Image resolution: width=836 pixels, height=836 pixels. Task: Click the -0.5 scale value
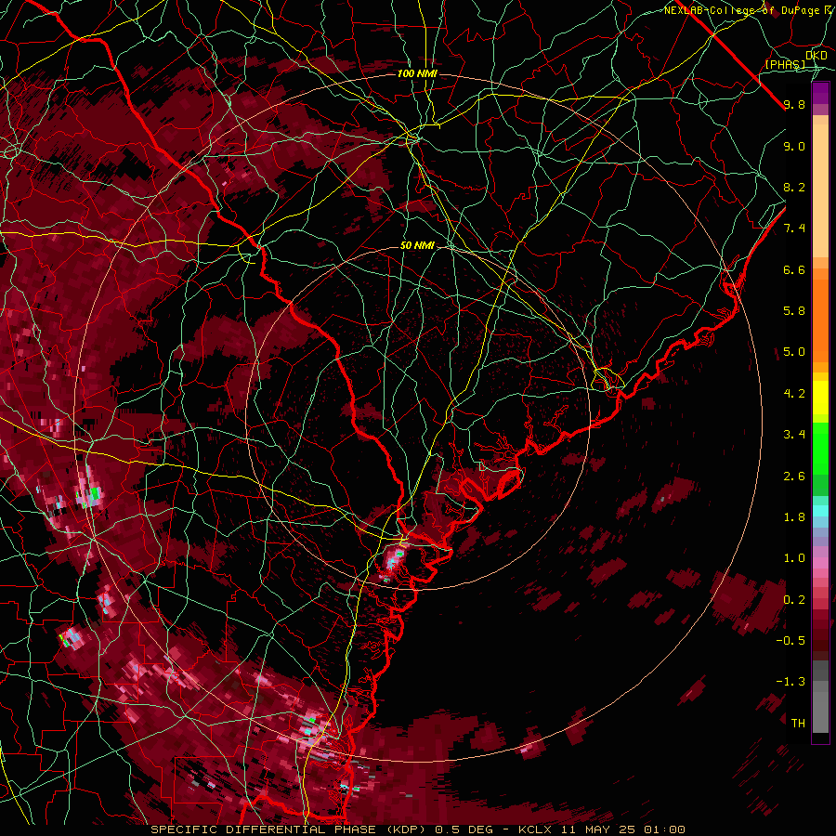pyautogui.click(x=790, y=641)
